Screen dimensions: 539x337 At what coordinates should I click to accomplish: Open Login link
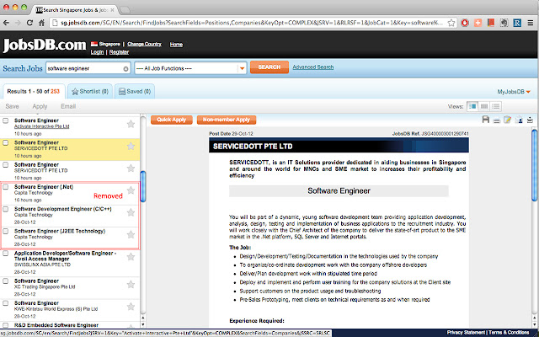click(x=97, y=52)
